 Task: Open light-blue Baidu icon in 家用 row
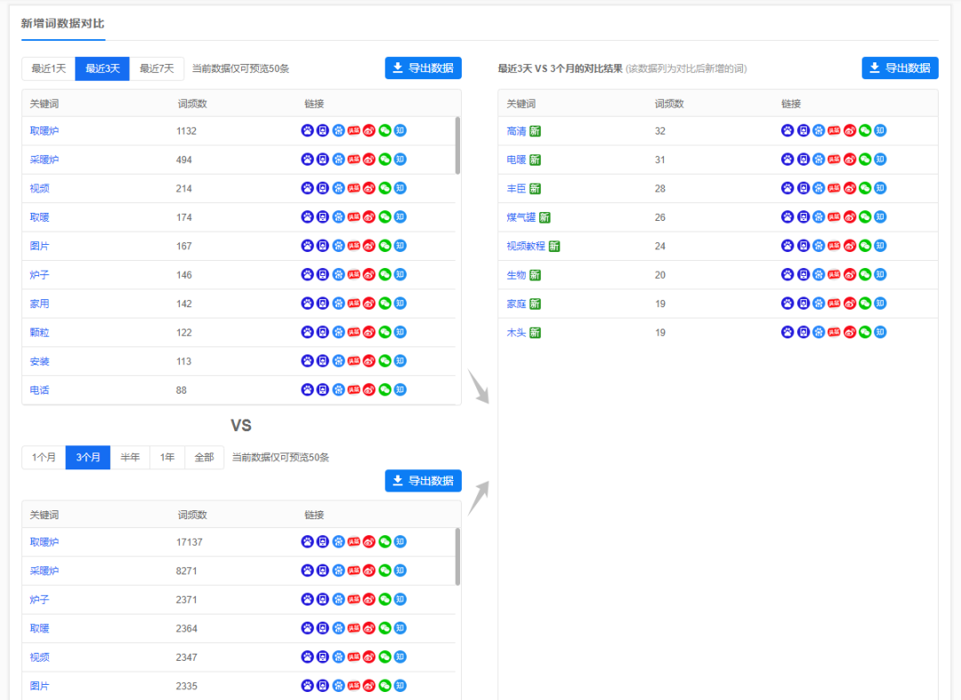click(338, 304)
